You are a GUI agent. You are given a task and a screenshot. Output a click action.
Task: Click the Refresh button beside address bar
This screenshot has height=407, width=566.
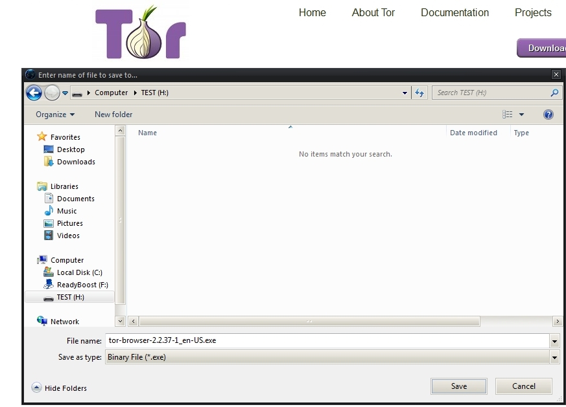point(419,93)
